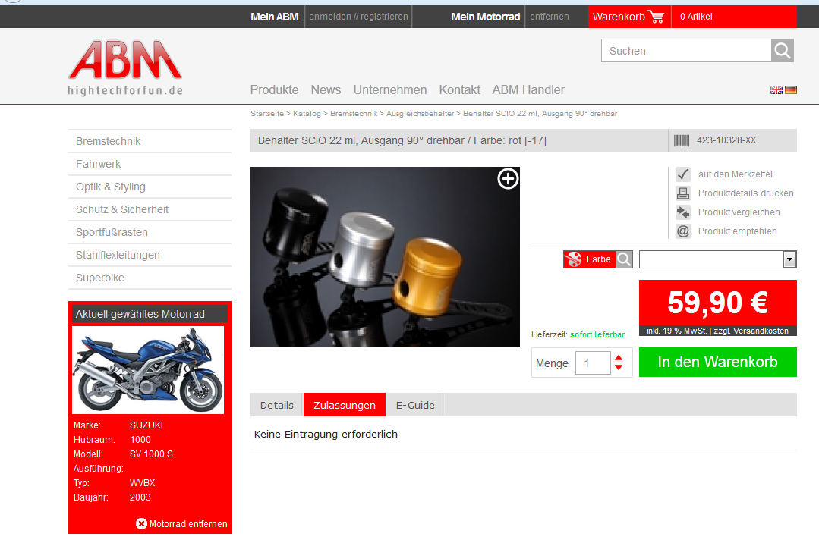Click Motorrad entfernen link

pos(182,523)
